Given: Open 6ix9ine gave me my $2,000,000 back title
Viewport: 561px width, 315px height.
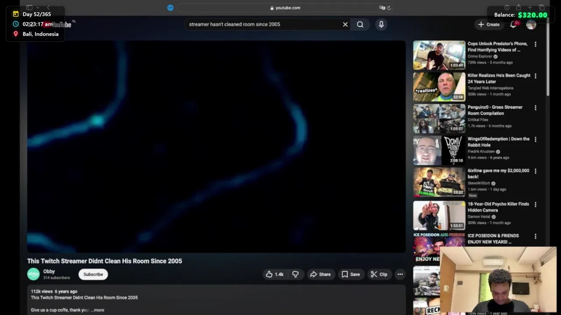Looking at the screenshot, I should tap(498, 174).
